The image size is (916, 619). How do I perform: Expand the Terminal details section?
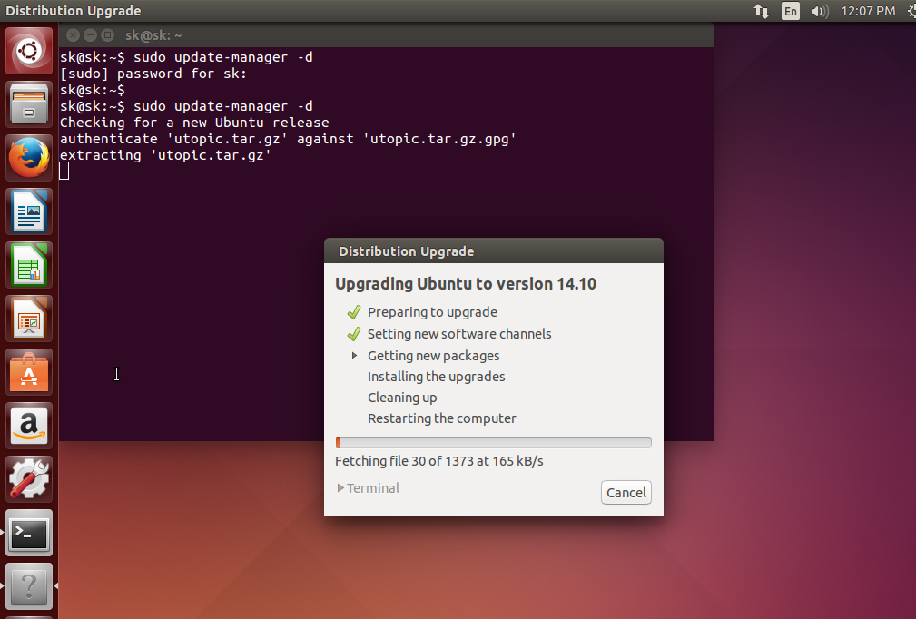[x=369, y=488]
